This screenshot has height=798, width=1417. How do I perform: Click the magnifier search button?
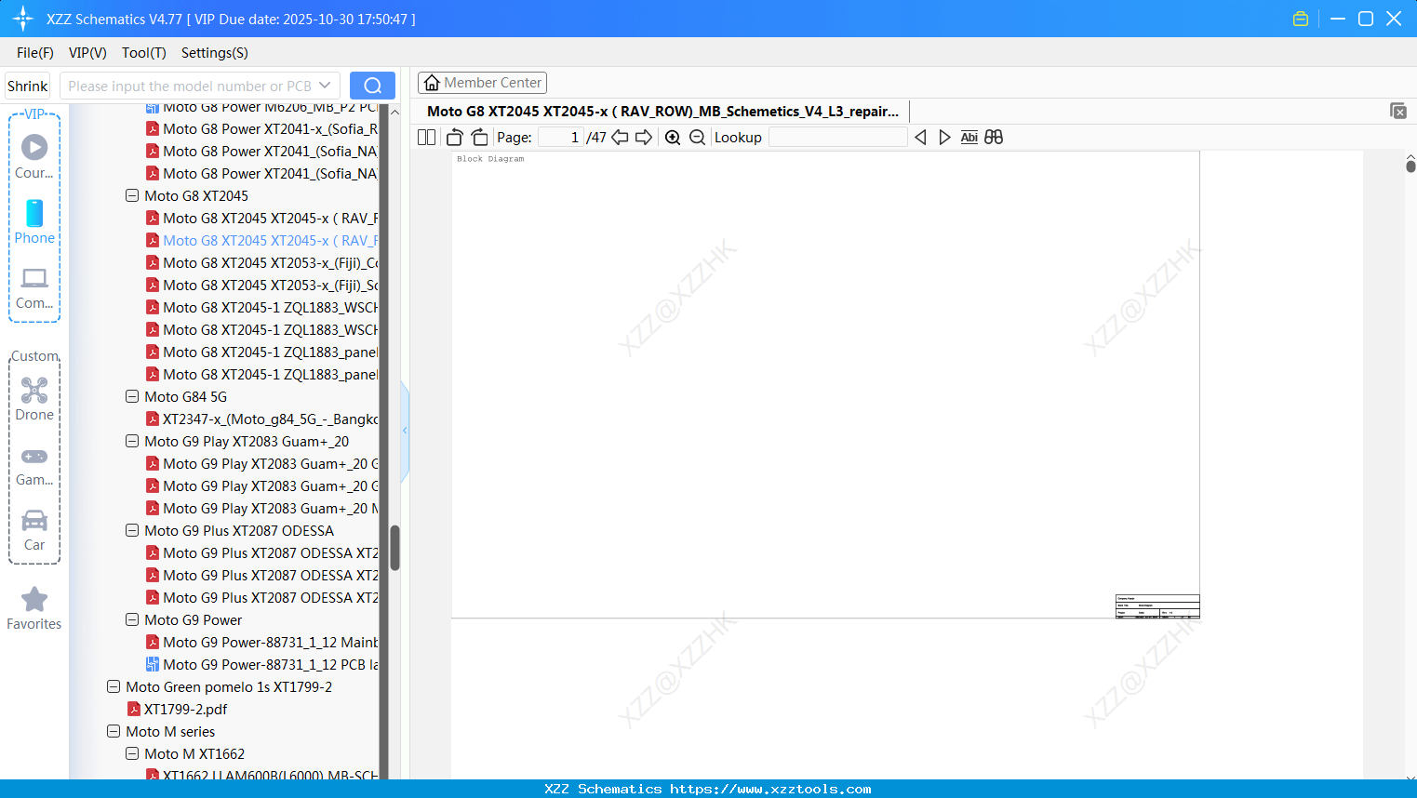(x=372, y=86)
